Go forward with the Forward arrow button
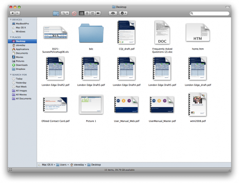This screenshot has width=239, height=183. (x=17, y=13)
